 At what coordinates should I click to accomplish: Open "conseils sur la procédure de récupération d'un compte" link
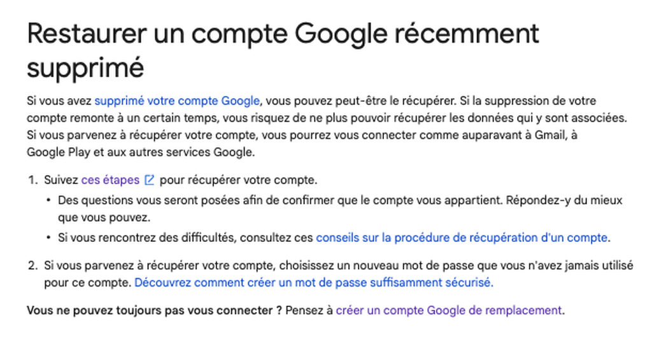[x=462, y=237]
